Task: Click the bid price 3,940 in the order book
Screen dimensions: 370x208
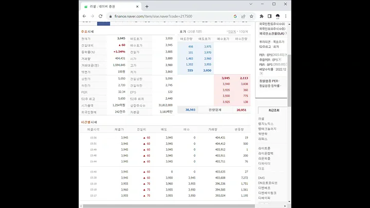Action: coord(226,84)
